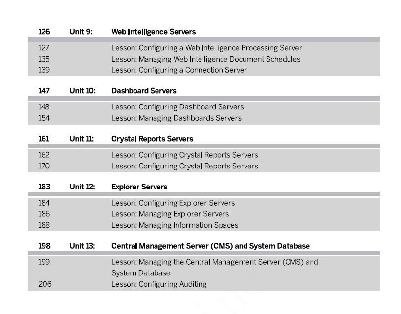
Task: Open lesson Configuring a Web Intelligence Processing Server
Action: point(207,48)
